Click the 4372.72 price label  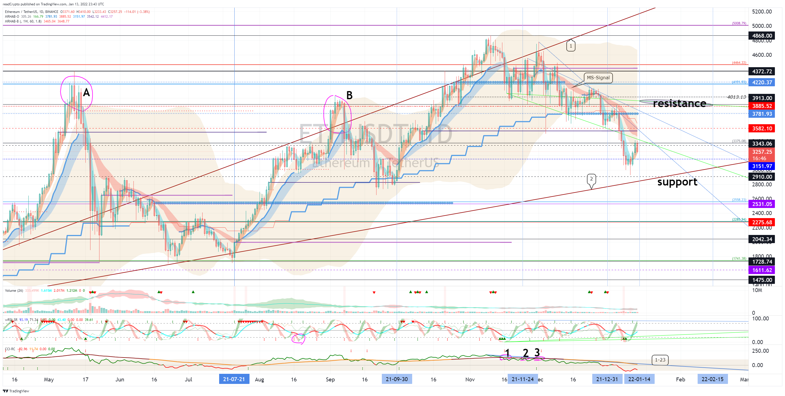click(x=761, y=71)
